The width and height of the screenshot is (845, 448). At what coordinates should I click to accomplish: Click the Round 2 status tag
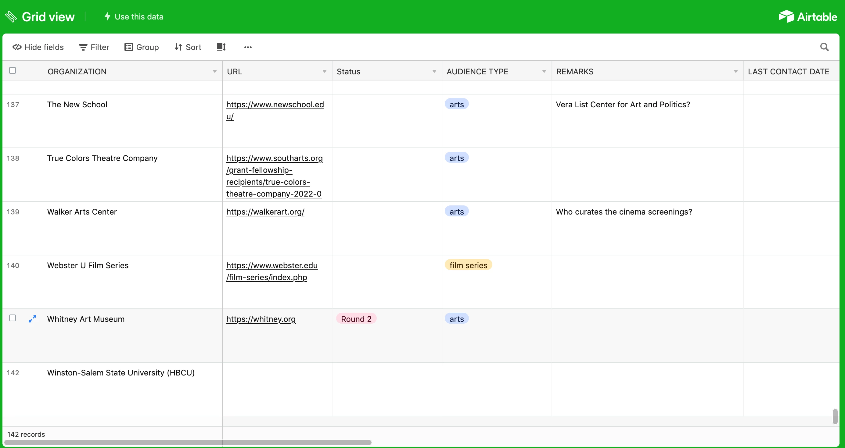[x=356, y=319]
